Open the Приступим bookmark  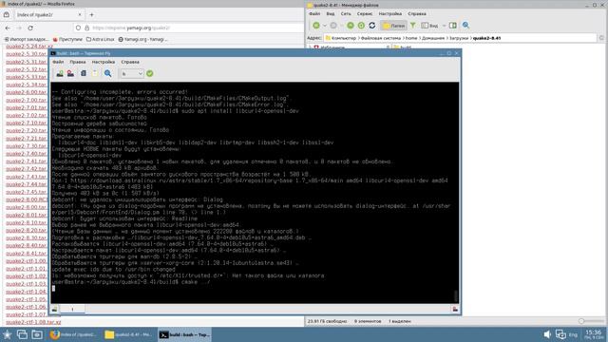tap(67, 39)
